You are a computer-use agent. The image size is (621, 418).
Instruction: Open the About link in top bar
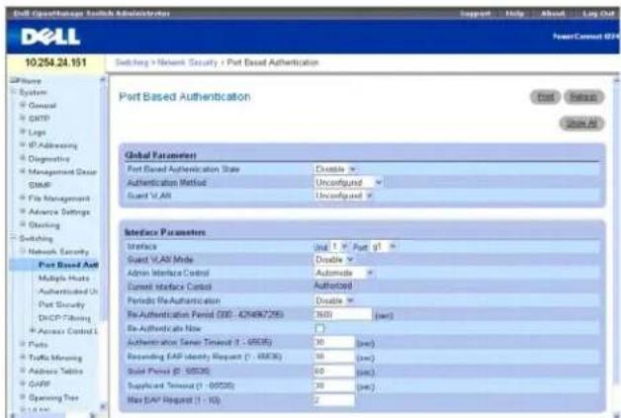553,14
